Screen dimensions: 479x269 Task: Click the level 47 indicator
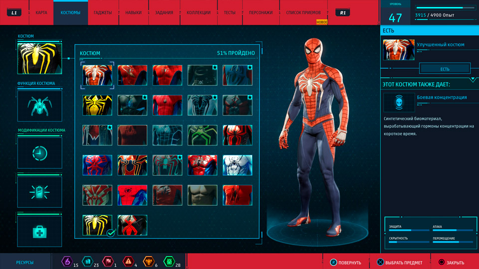click(395, 18)
